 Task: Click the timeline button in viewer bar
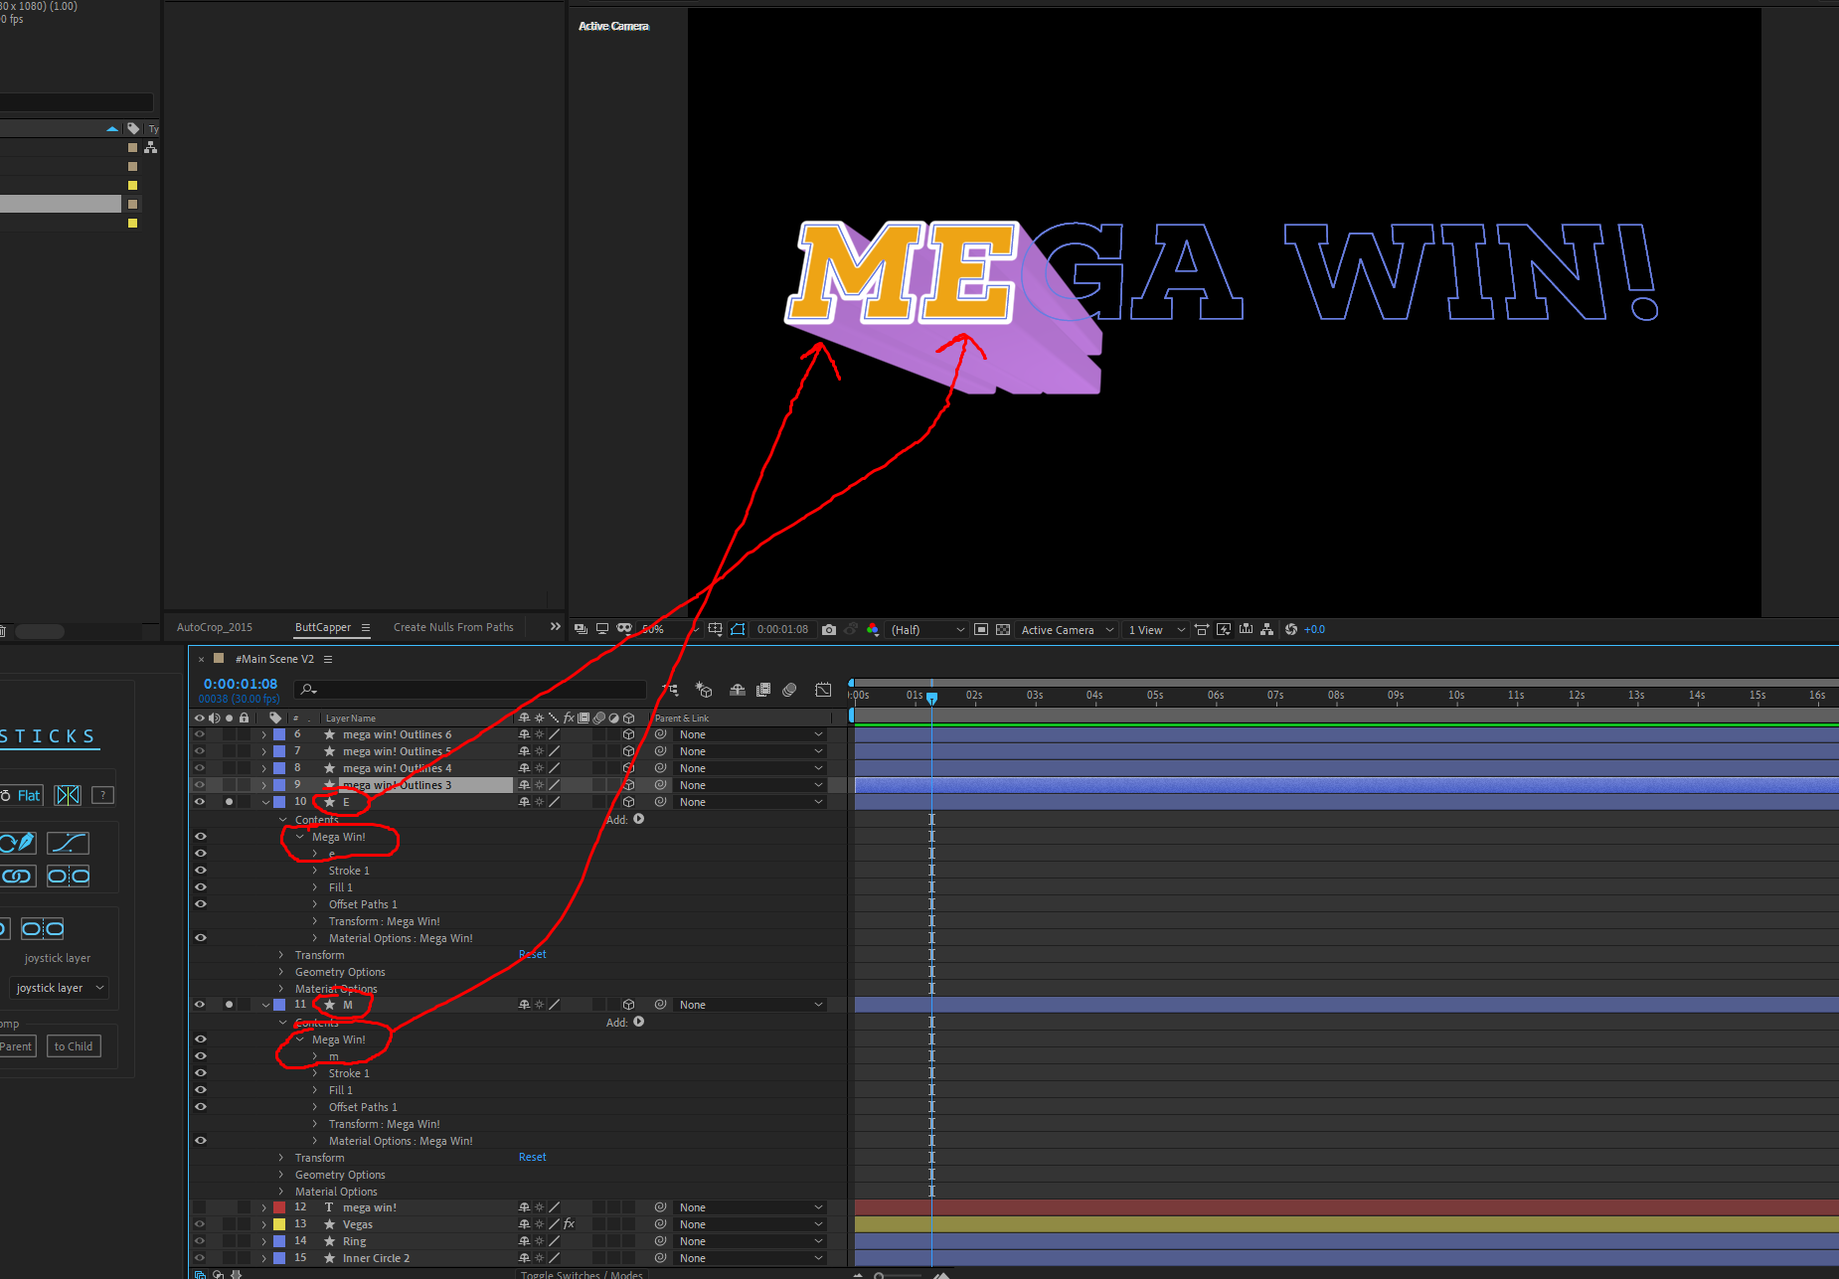pos(1246,629)
